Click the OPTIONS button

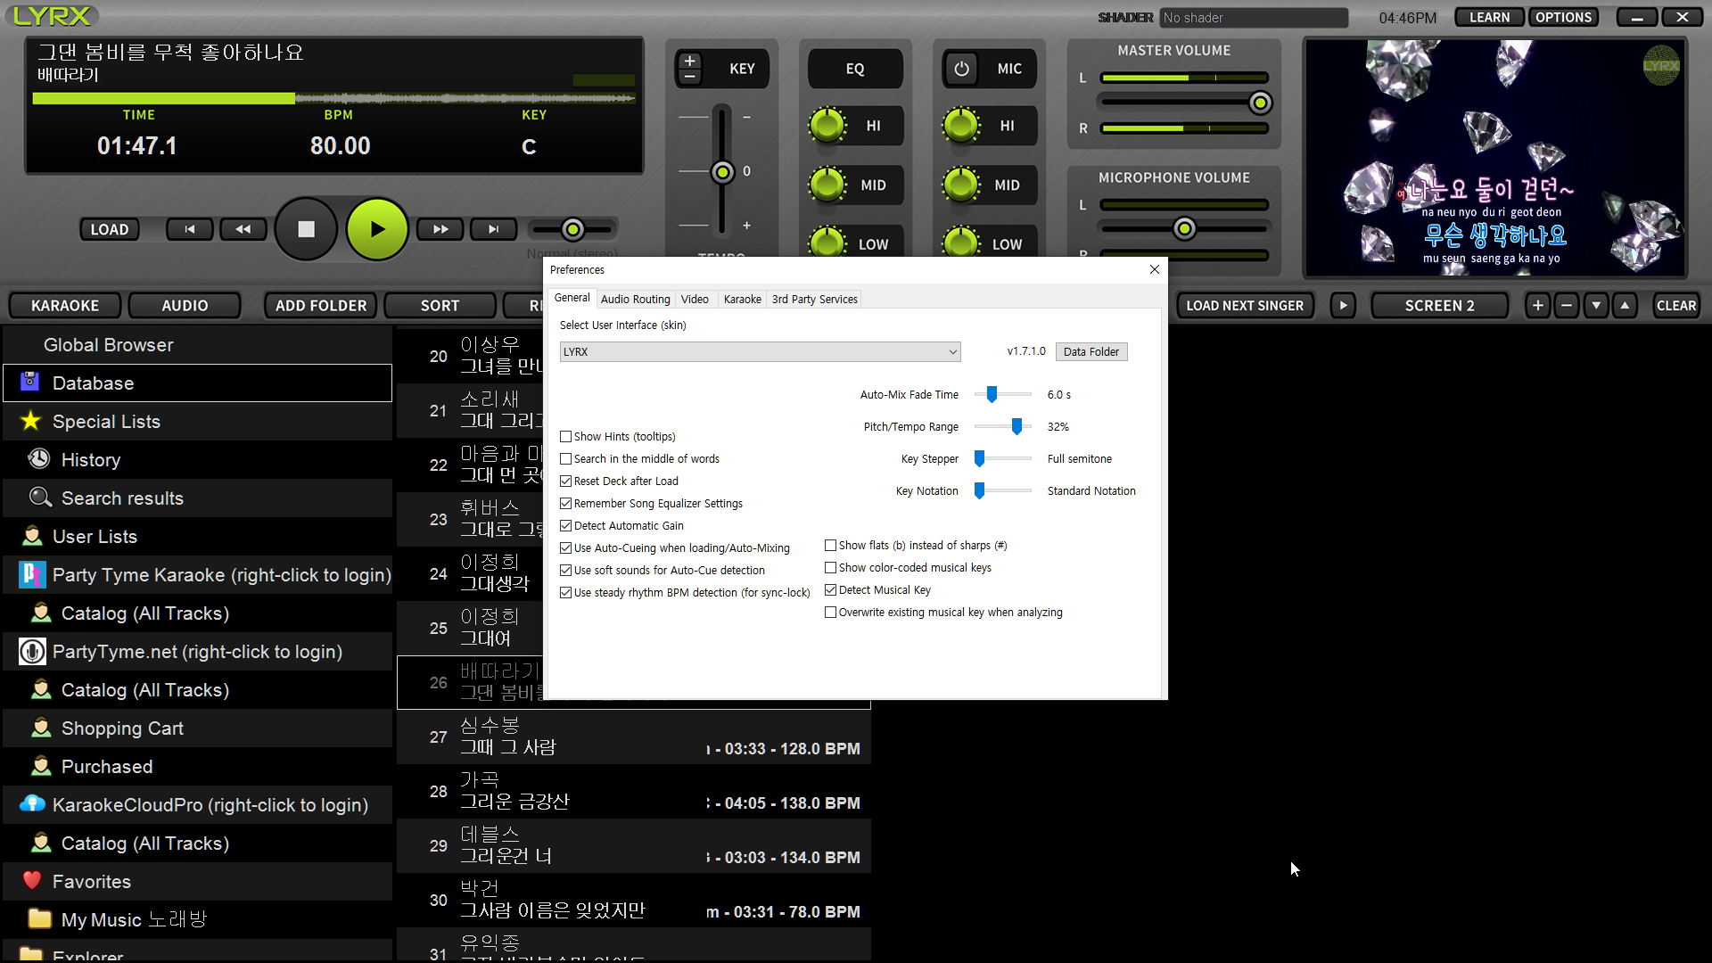pos(1564,18)
